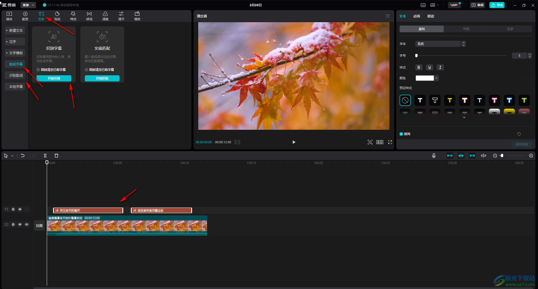
Task: Delete the selected clip with trash icon
Action: click(56, 156)
